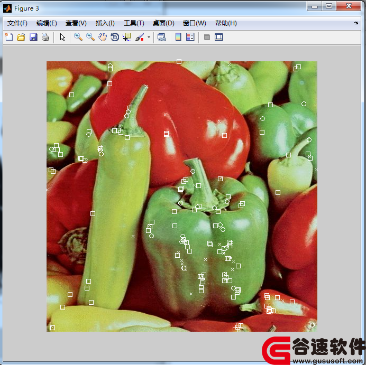Save the figure with floppy icon

[x=33, y=37]
